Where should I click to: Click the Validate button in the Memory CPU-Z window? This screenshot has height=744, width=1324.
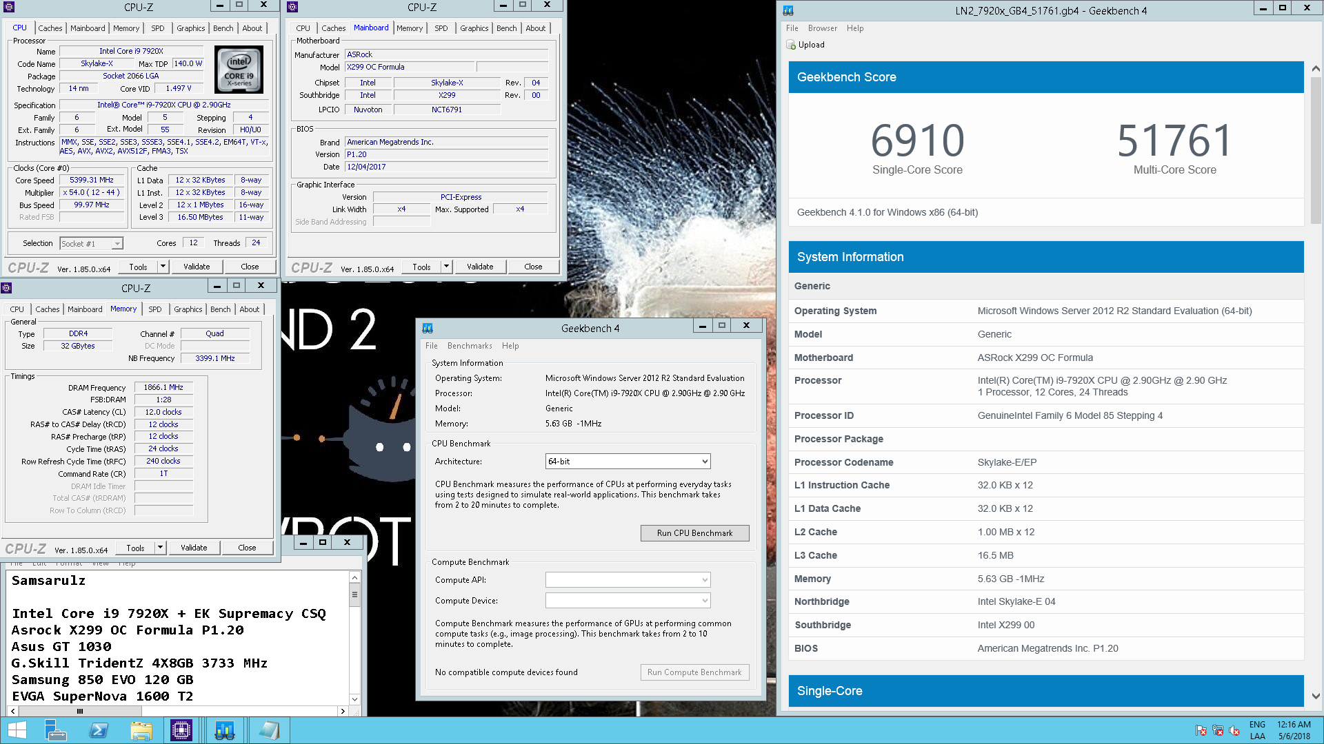(194, 548)
